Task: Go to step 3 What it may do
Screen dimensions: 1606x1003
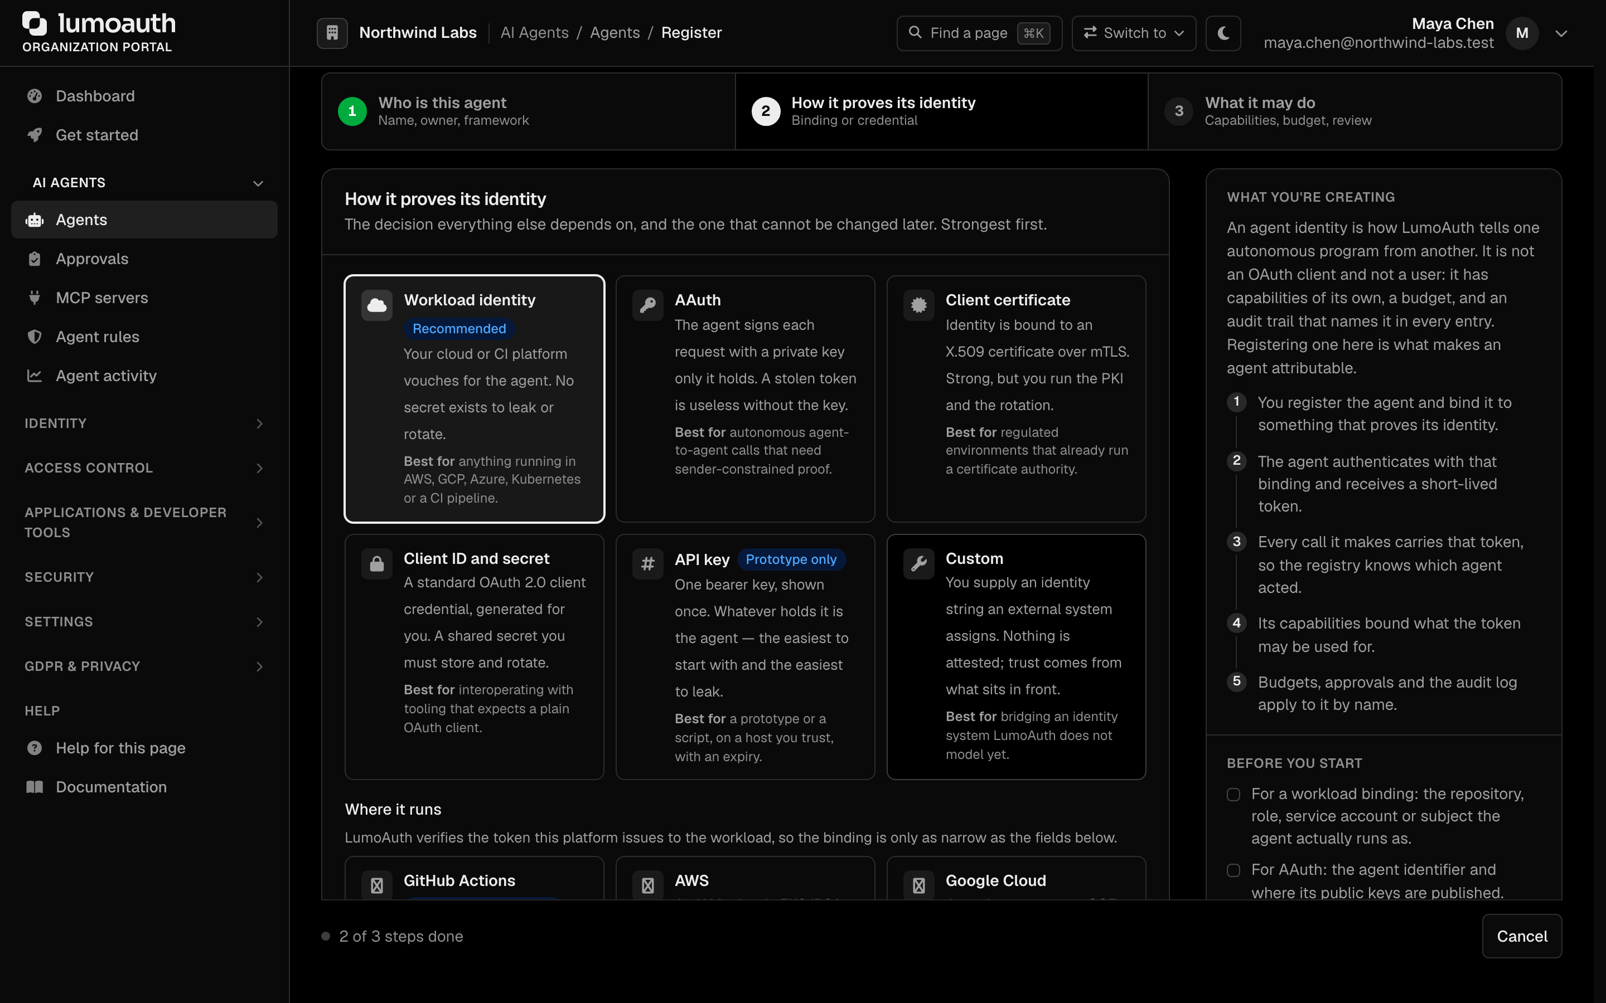Action: point(1355,111)
